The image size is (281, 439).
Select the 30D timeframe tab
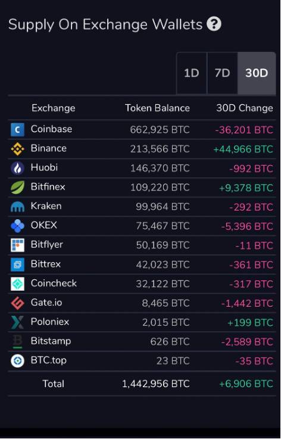257,73
